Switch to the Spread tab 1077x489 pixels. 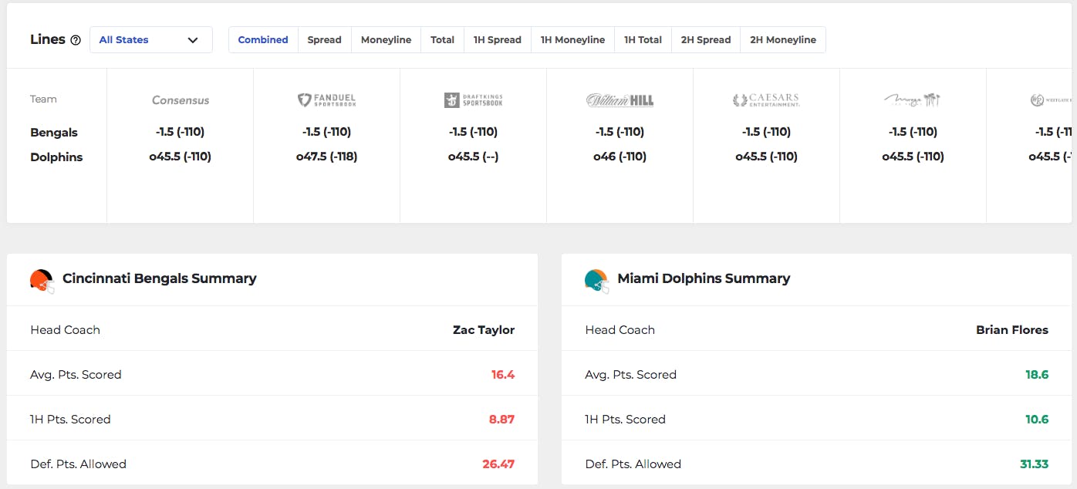point(325,40)
